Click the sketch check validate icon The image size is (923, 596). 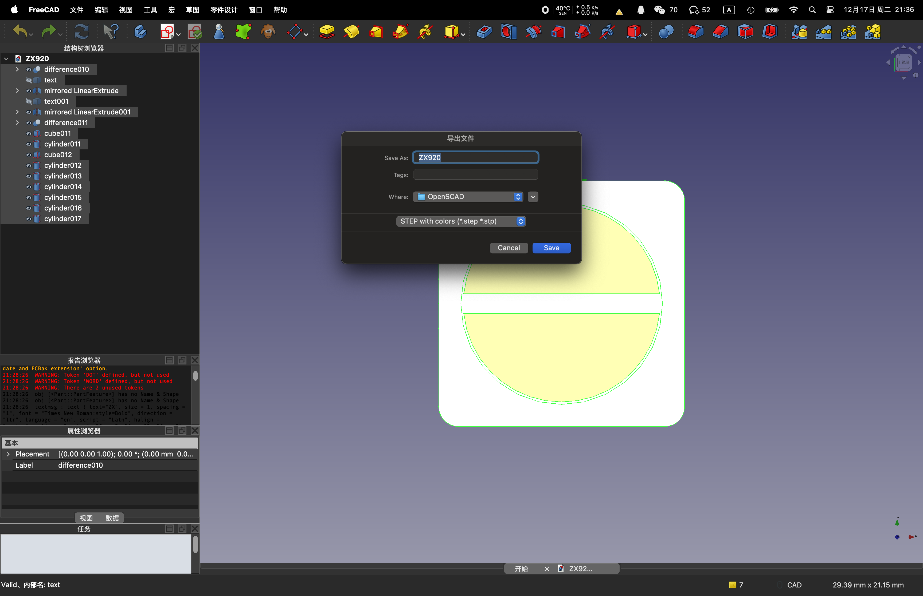[195, 32]
